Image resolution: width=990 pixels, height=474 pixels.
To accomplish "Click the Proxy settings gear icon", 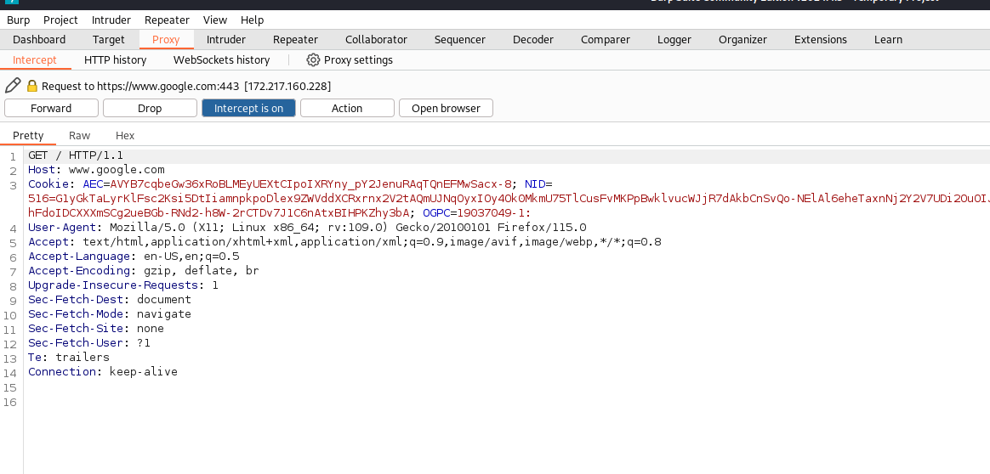I will (x=313, y=59).
